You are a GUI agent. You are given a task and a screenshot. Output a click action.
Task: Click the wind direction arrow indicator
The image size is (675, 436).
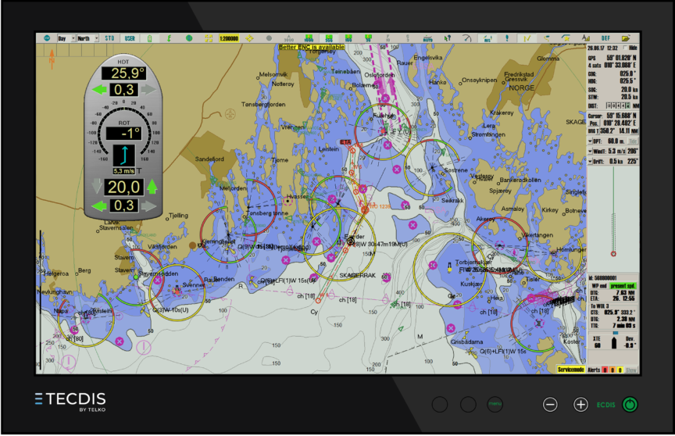pyautogui.click(x=124, y=155)
